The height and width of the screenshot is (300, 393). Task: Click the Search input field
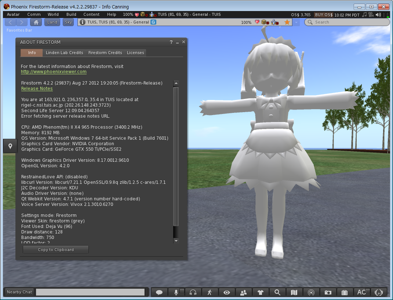[x=347, y=22]
